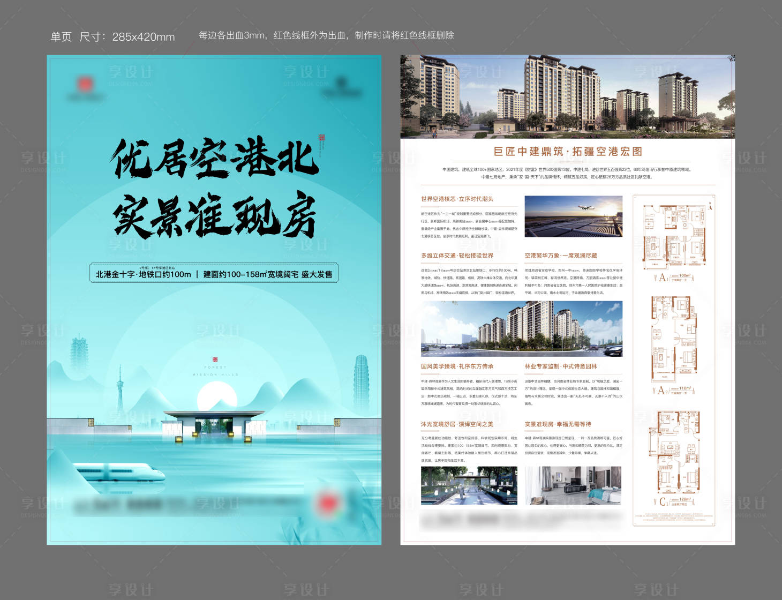Click the garden courtyard photo at page bottom

coord(469,485)
